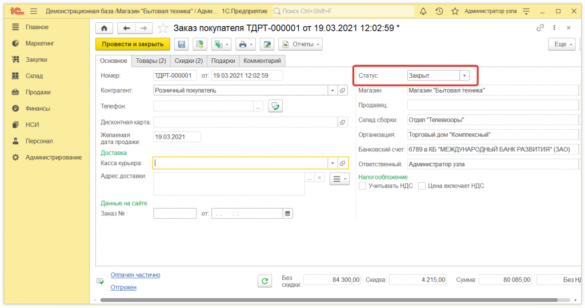Toggle the Цена включает НДС checkbox

click(x=422, y=186)
